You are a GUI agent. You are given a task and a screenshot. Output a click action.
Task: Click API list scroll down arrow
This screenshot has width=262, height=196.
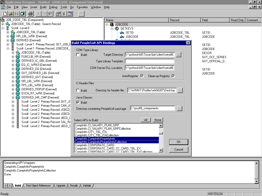[161, 150]
